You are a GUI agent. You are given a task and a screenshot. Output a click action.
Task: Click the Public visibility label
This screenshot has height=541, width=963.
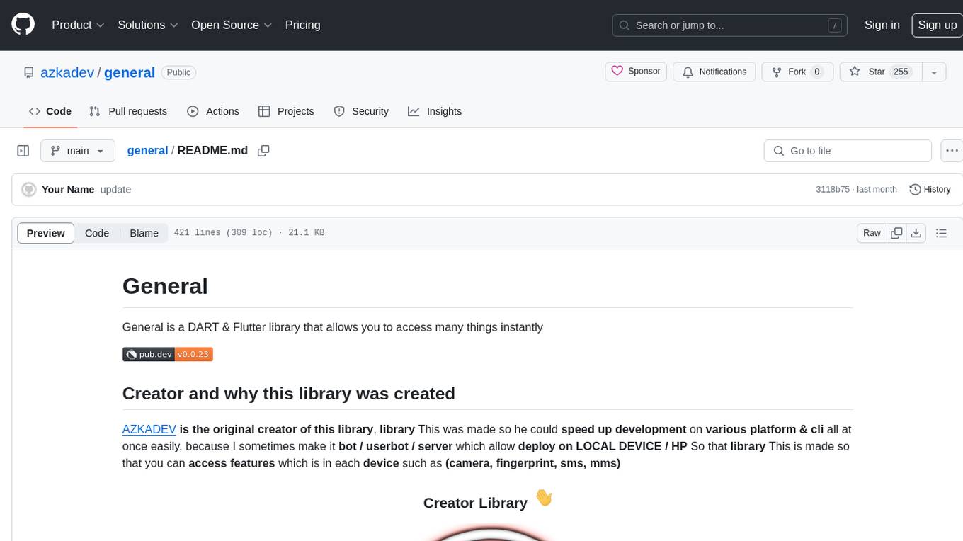coord(178,72)
